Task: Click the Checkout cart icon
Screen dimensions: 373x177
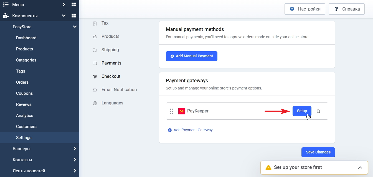Action: [95, 76]
